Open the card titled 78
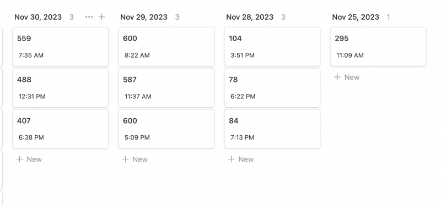 pyautogui.click(x=272, y=88)
